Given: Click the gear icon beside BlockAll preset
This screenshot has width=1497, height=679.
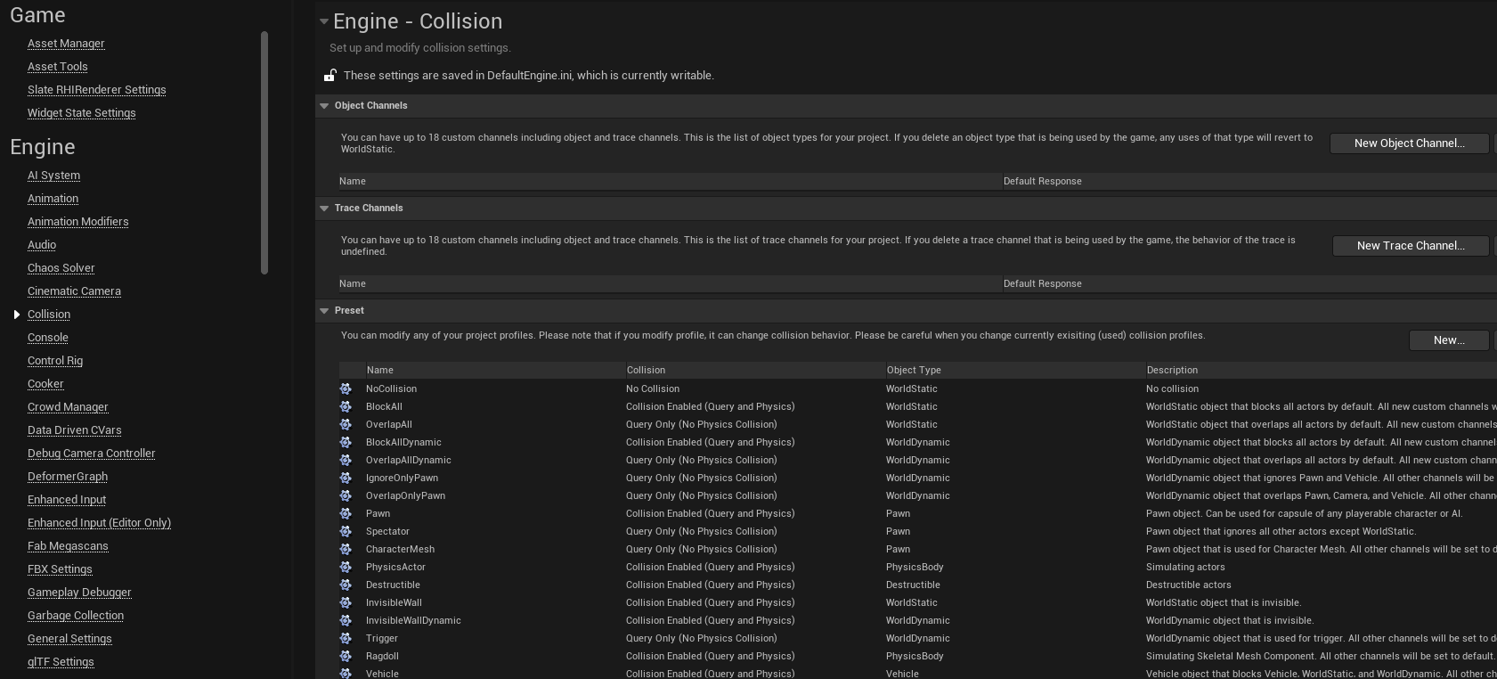Looking at the screenshot, I should pyautogui.click(x=346, y=406).
